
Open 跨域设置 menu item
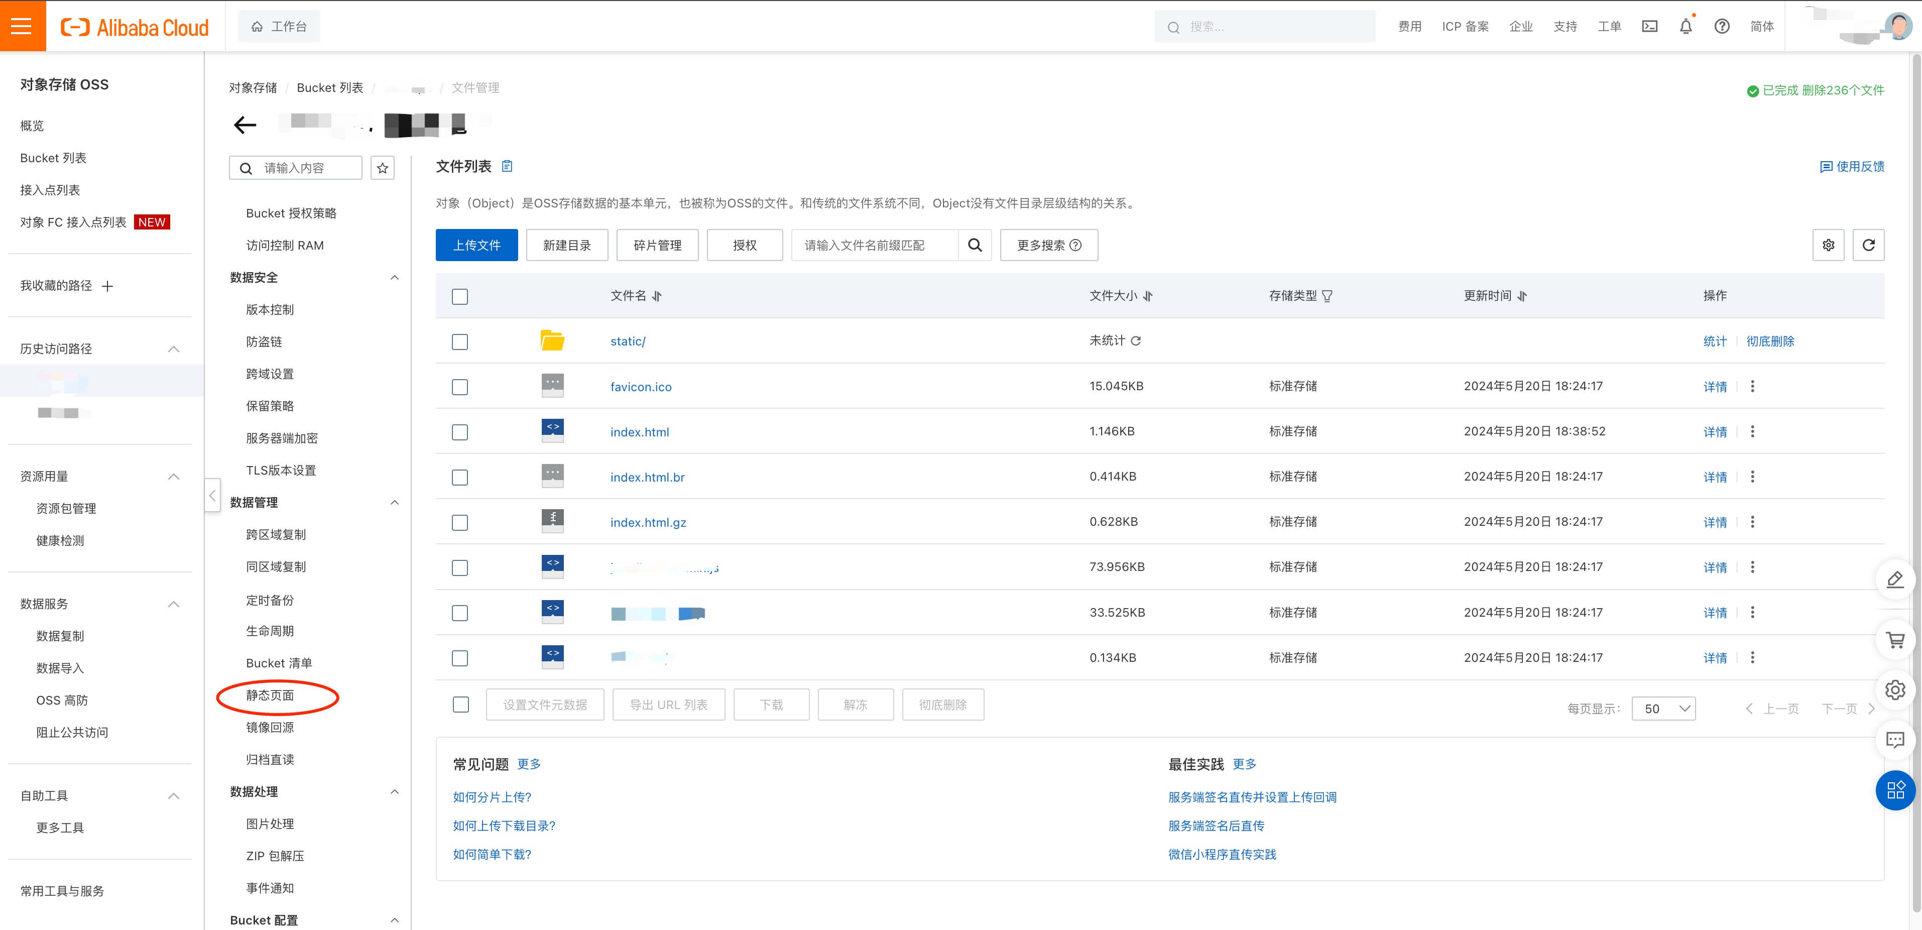pos(270,373)
